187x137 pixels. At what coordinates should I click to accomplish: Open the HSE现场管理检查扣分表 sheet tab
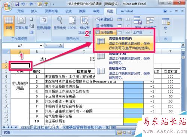(x=40, y=127)
